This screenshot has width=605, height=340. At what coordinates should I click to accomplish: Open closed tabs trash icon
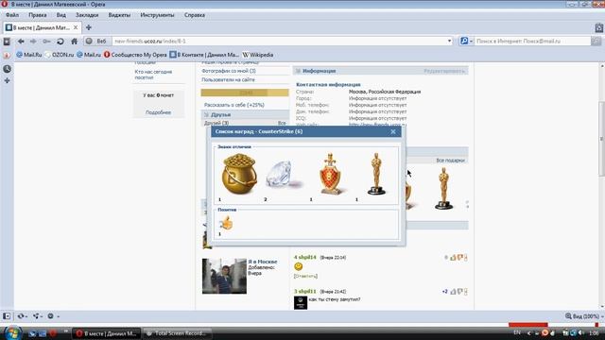click(x=598, y=27)
